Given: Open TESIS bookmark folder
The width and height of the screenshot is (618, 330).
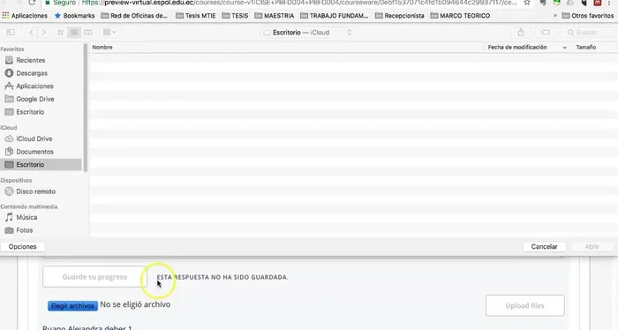Looking at the screenshot, I should pyautogui.click(x=236, y=16).
